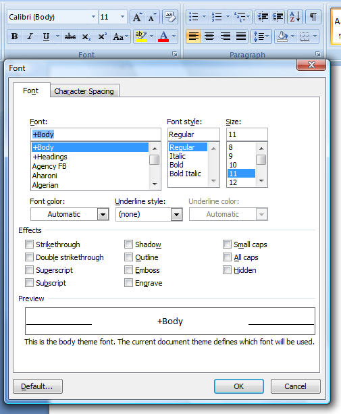Apply Subscript from the ribbon

(x=86, y=36)
